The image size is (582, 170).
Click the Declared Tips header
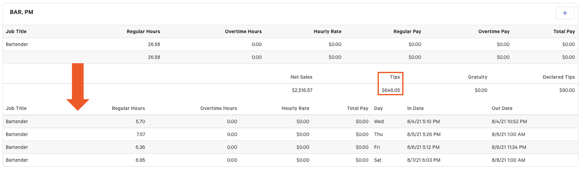[559, 77]
